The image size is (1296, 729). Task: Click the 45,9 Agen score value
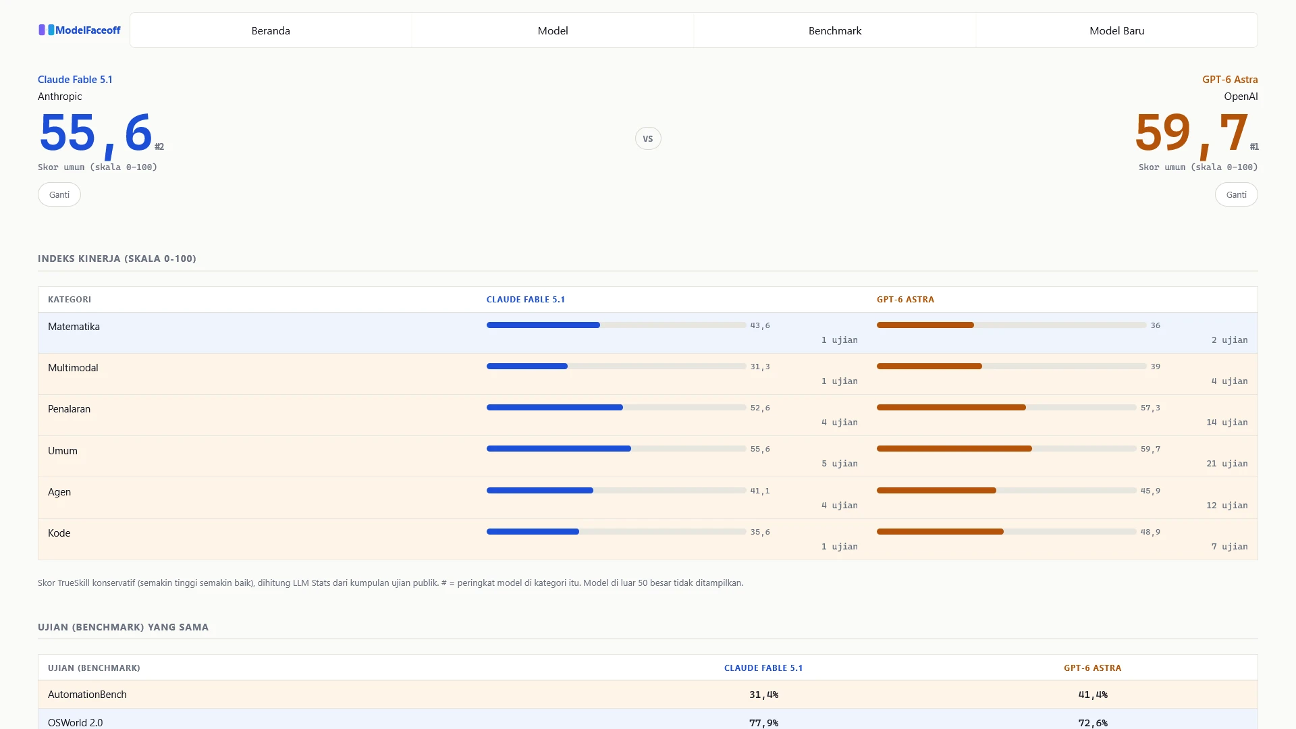1151,491
